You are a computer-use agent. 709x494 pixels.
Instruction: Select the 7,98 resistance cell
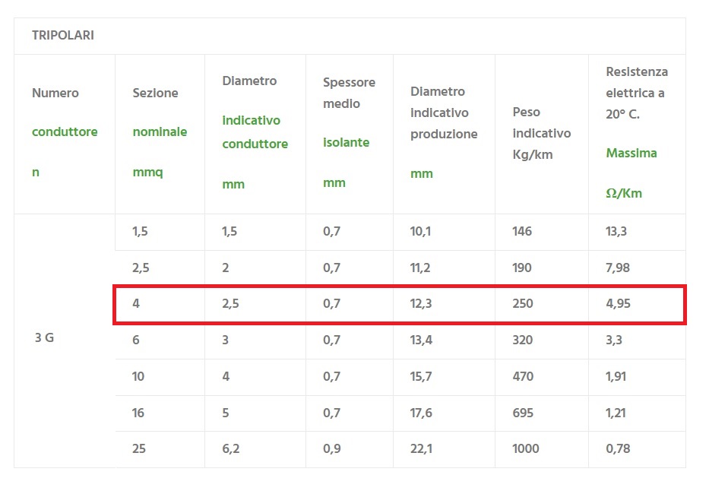click(x=618, y=268)
